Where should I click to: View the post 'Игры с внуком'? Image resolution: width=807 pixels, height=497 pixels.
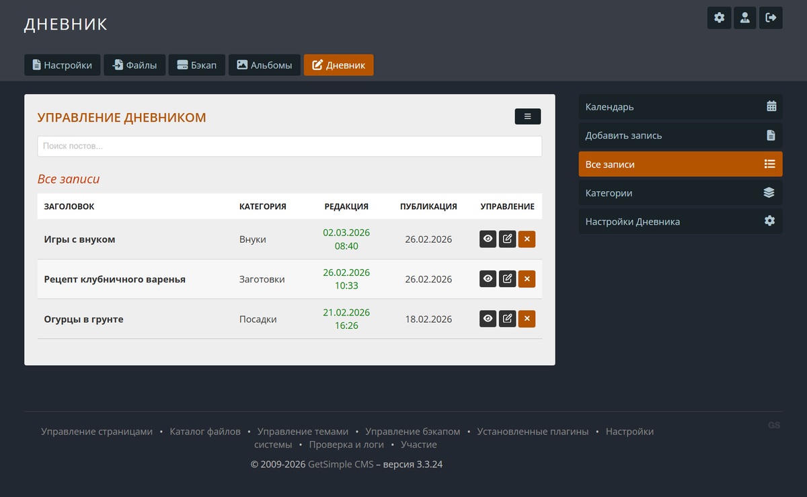click(x=488, y=239)
